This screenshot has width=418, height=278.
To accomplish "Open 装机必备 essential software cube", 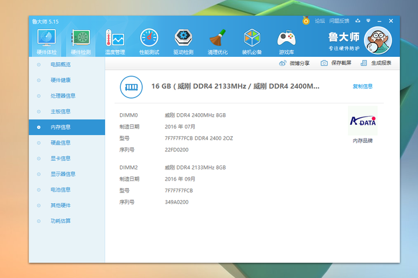I will pyautogui.click(x=252, y=42).
